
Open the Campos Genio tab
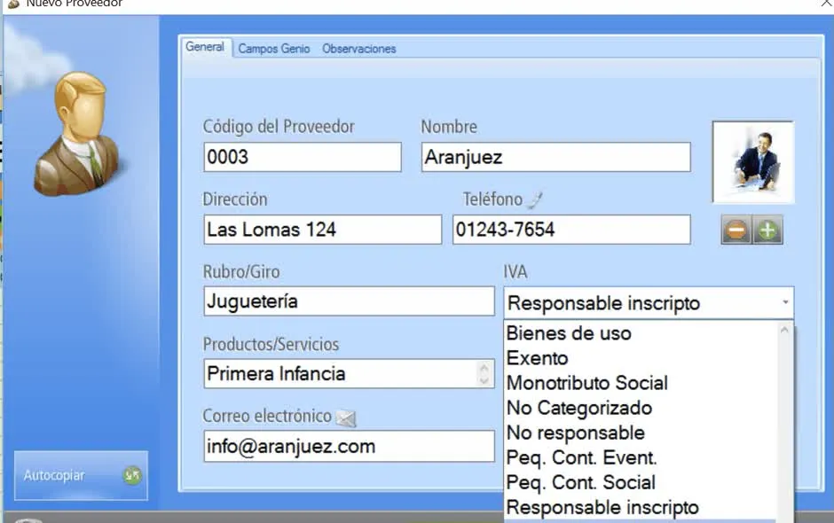(x=273, y=49)
